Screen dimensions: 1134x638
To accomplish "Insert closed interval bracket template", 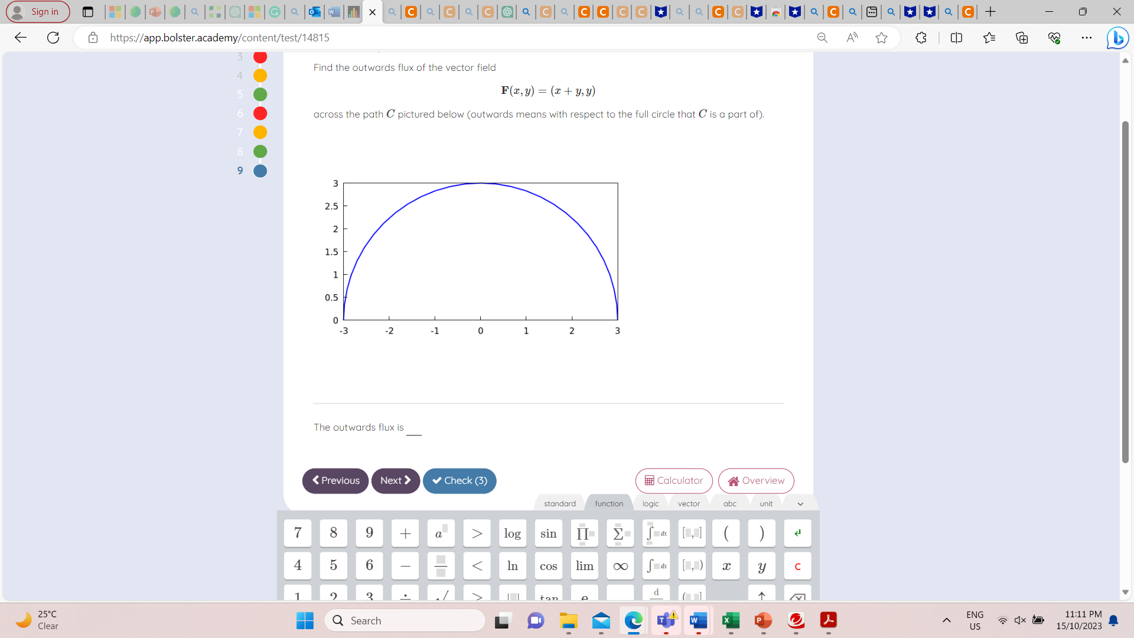I will pos(692,533).
